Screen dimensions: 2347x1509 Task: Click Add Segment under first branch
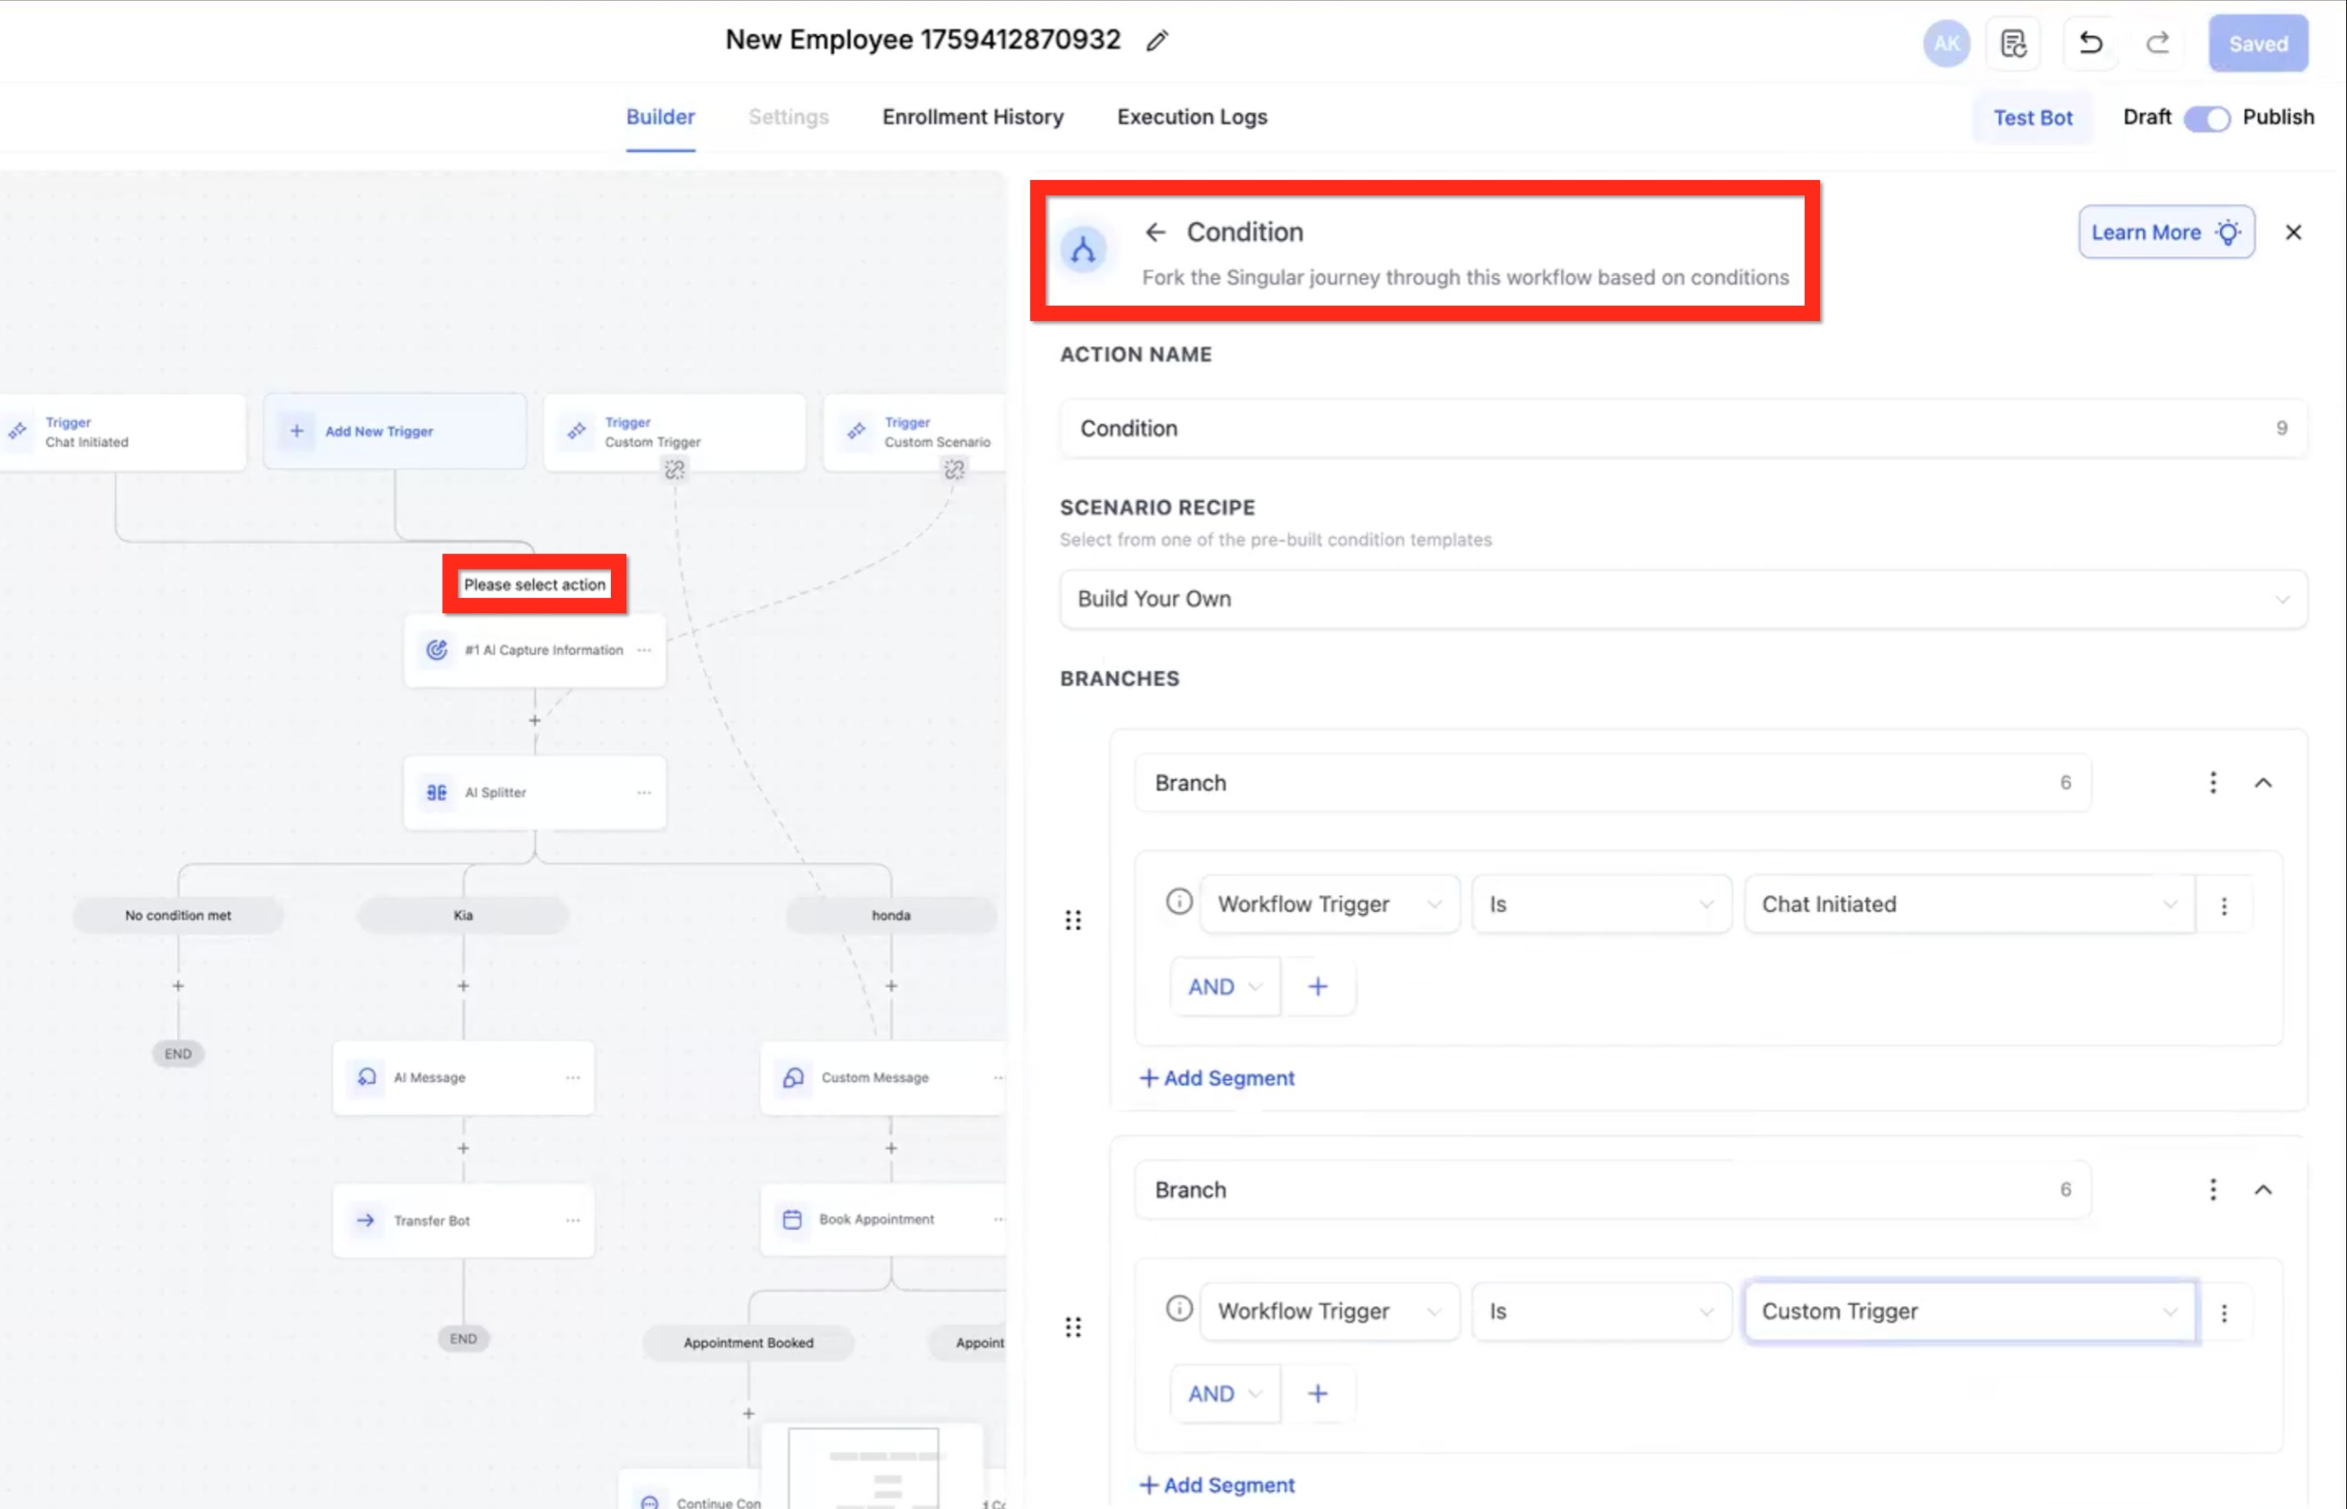click(x=1217, y=1078)
